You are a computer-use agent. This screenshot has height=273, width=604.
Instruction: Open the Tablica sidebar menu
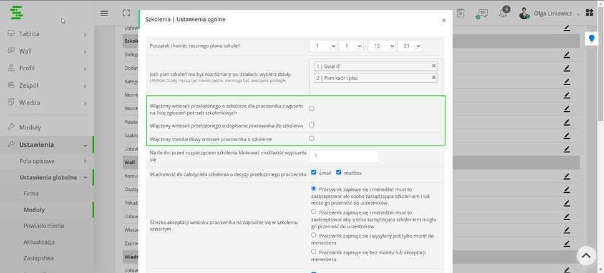(x=47, y=34)
